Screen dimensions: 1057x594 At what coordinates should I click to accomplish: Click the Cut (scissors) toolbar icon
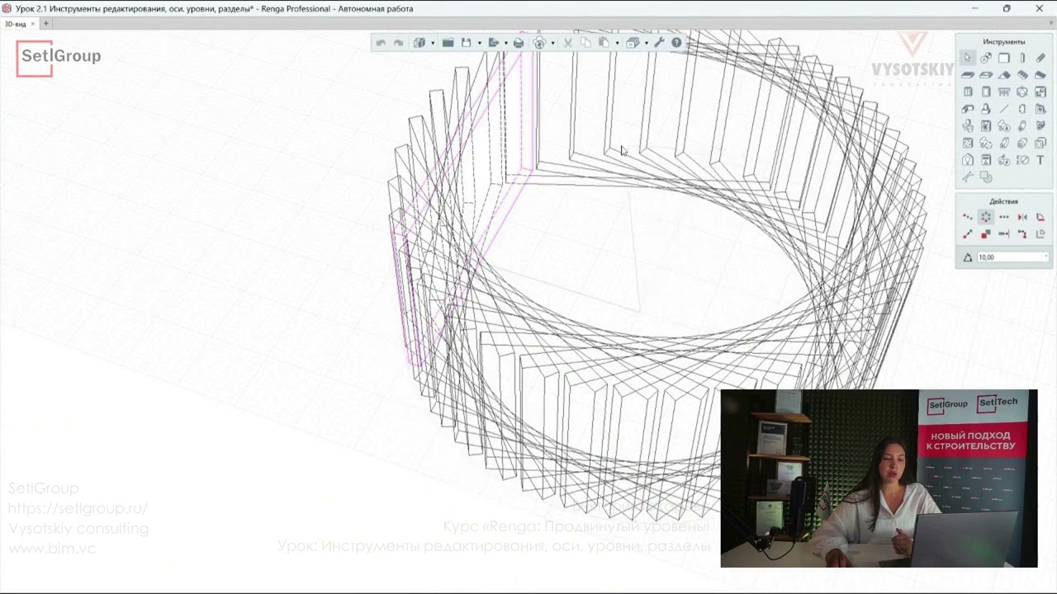tap(568, 43)
